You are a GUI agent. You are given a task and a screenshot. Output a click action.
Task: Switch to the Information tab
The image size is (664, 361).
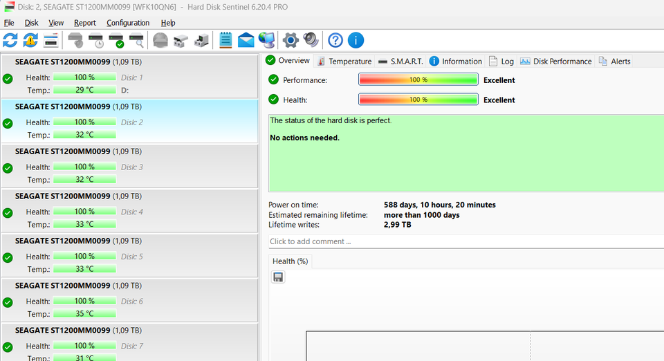click(x=456, y=62)
